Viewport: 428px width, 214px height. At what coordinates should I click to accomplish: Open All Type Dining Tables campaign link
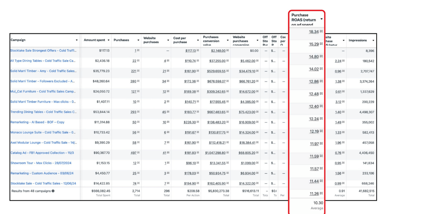43,61
